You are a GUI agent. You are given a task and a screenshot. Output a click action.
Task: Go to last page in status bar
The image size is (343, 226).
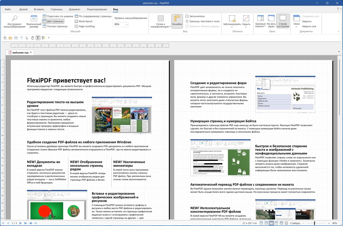click(25, 223)
